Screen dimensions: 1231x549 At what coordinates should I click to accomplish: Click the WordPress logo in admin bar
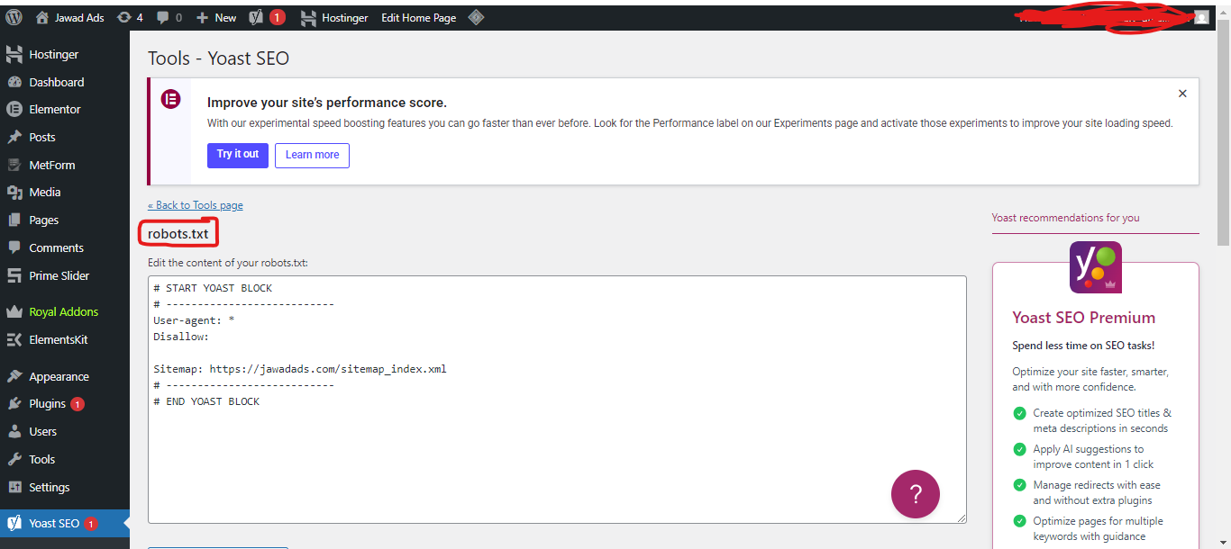coord(14,17)
